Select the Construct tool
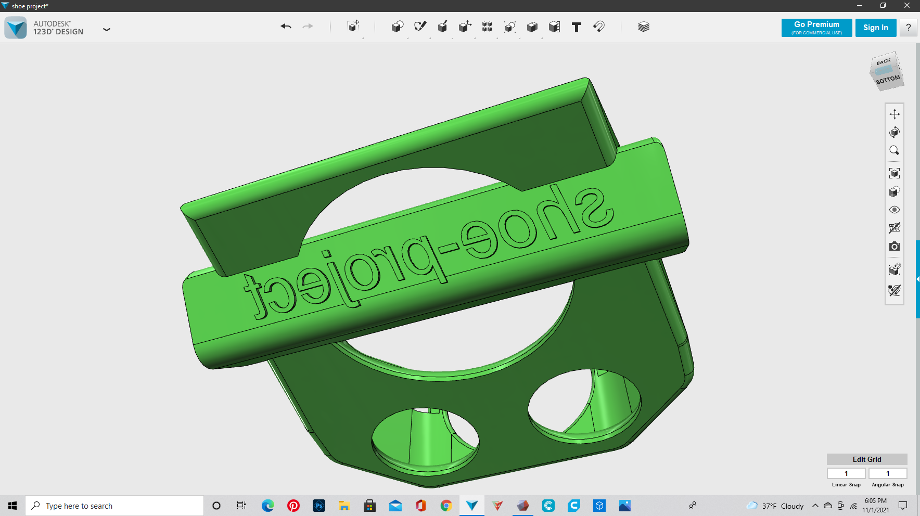The image size is (920, 516). (x=443, y=27)
